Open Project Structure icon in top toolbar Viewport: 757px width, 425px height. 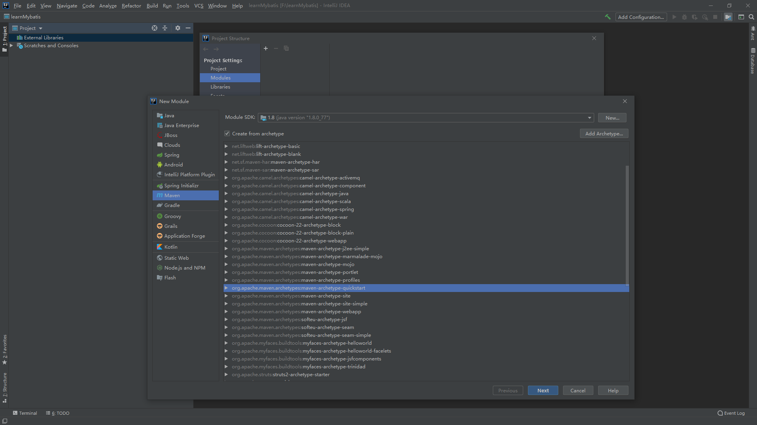(728, 17)
